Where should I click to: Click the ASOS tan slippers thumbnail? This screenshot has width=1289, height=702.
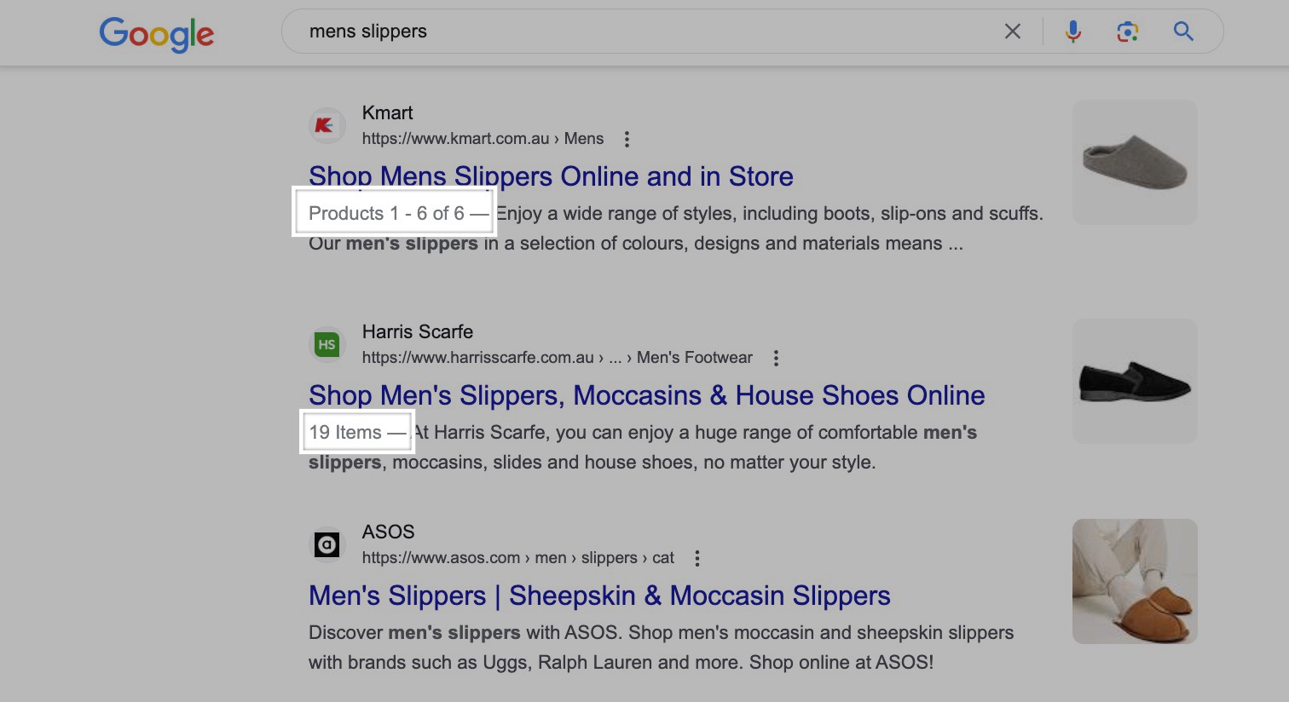[1135, 581]
